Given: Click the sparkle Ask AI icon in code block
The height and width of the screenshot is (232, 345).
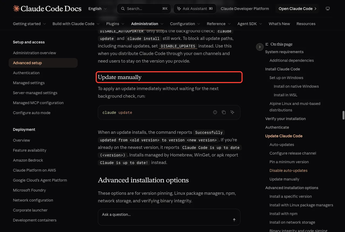Looking at the screenshot, I should [232, 112].
